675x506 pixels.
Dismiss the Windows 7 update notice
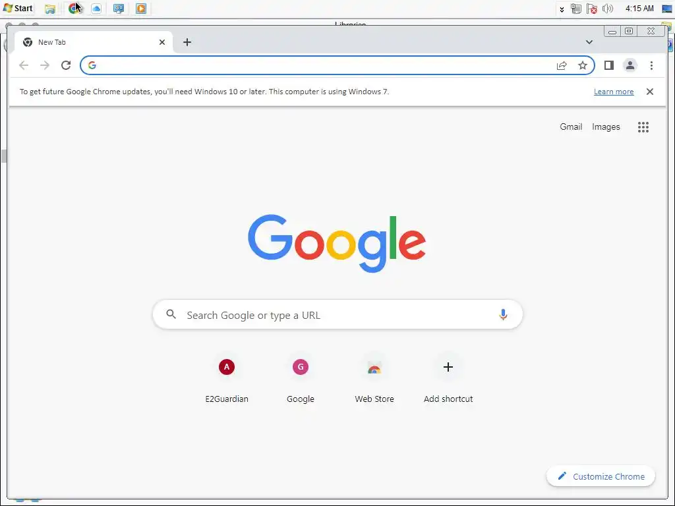(x=649, y=92)
